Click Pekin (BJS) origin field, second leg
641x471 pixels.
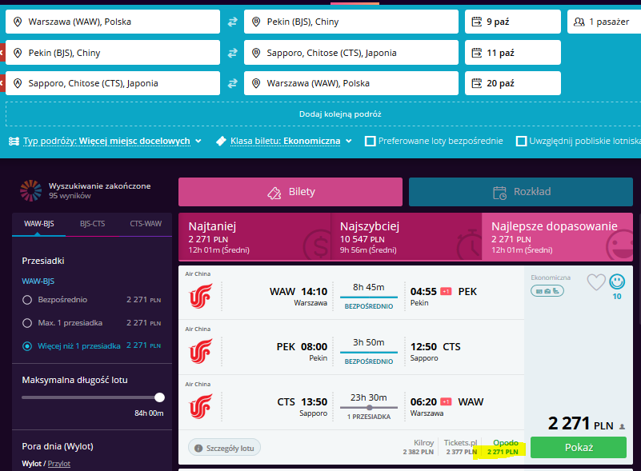(x=113, y=53)
